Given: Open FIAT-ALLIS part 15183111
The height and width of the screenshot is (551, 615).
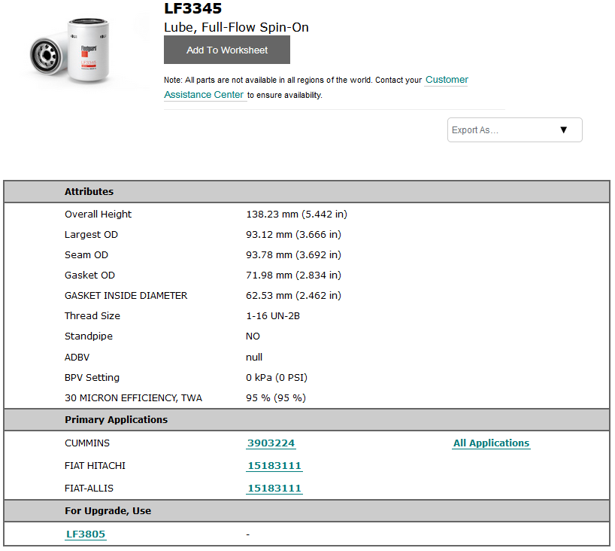Looking at the screenshot, I should click(x=274, y=489).
